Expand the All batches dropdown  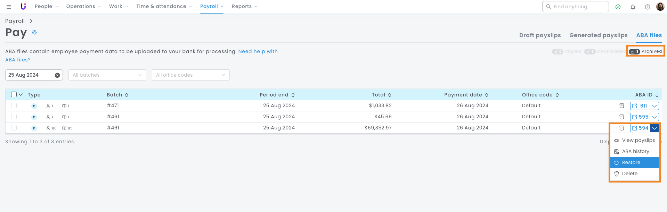point(107,75)
